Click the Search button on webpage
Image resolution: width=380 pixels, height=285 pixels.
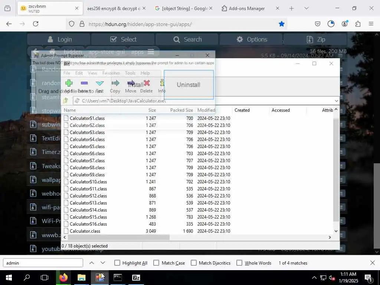187,39
